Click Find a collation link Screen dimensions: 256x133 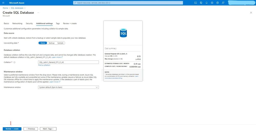[x=44, y=65]
